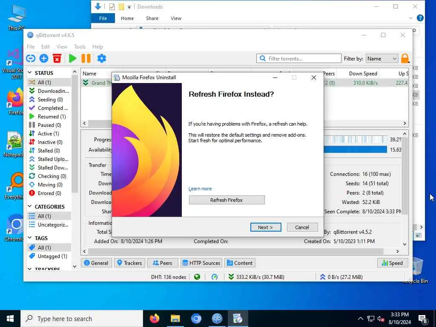Click the upload speed indicator in status bar
The image size is (436, 327).
coord(341,277)
